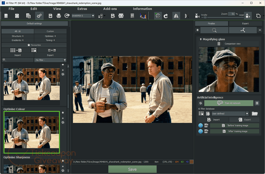Image resolution: width=265 pixels, height=174 pixels.
Task: Open the SHARPEN 5 preset dropdown
Action: [x=93, y=16]
